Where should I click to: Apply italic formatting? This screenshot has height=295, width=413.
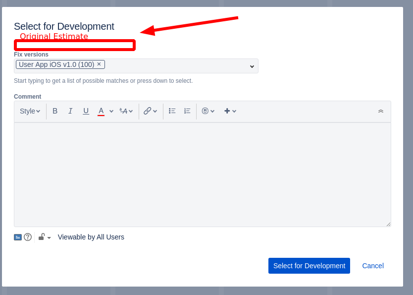[70, 111]
